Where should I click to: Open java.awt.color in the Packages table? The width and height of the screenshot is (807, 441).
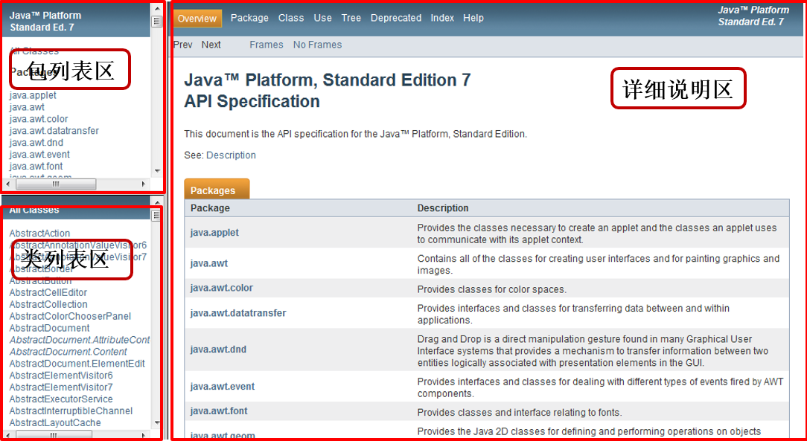click(x=221, y=288)
